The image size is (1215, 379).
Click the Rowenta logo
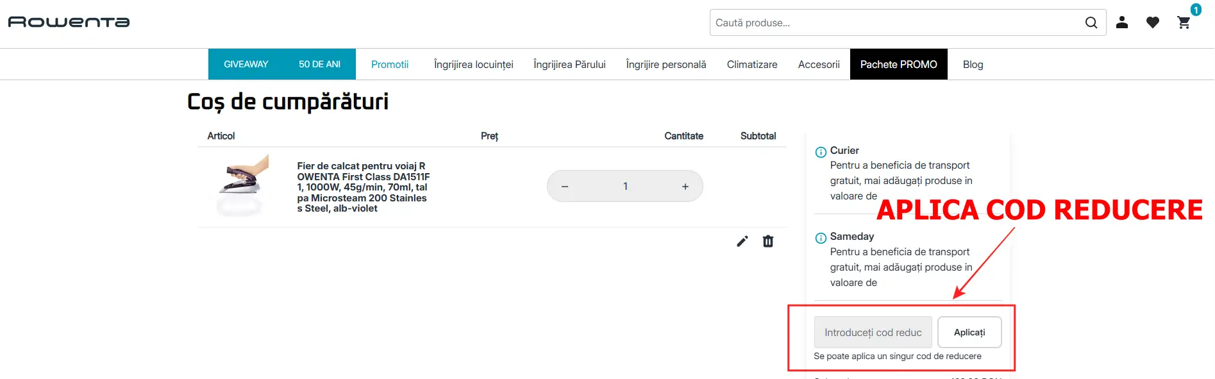click(x=69, y=22)
